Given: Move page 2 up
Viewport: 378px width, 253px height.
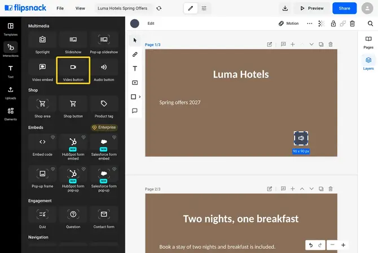Looking at the screenshot, I should pyautogui.click(x=302, y=189).
